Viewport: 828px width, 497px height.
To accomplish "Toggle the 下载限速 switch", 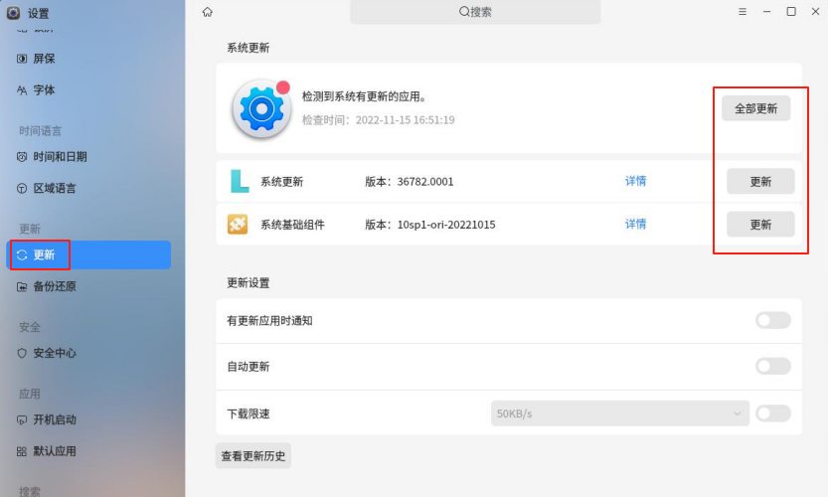I will coord(772,413).
